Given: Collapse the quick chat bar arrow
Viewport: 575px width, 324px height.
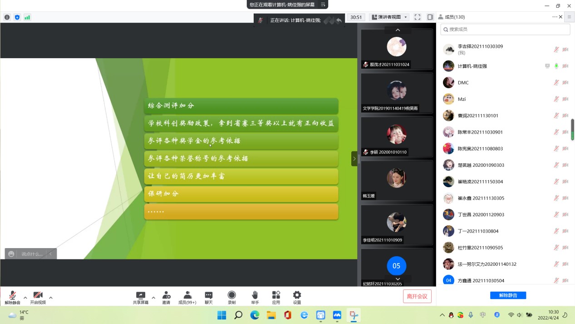Looking at the screenshot, I should point(51,254).
